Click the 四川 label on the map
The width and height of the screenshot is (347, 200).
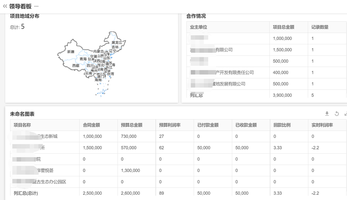pos(90,66)
